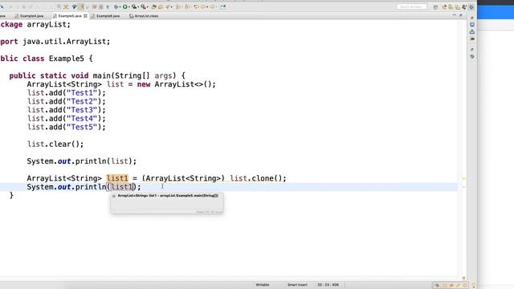Toggle 'Smart Insert' mode in status bar

(297, 285)
